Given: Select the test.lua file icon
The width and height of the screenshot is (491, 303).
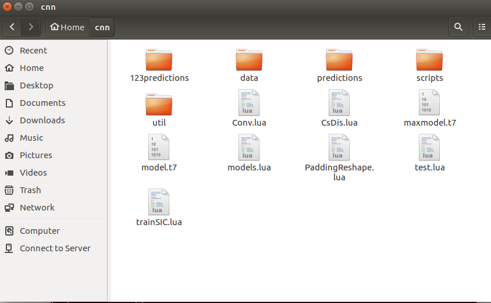Looking at the screenshot, I should [429, 147].
